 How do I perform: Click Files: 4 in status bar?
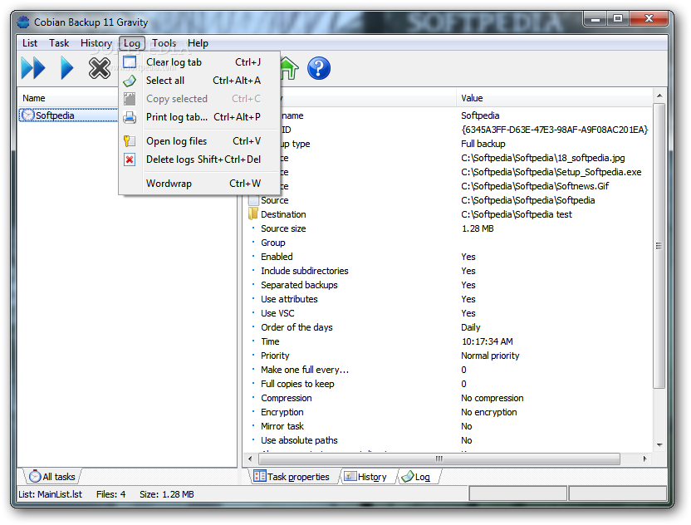(x=110, y=494)
